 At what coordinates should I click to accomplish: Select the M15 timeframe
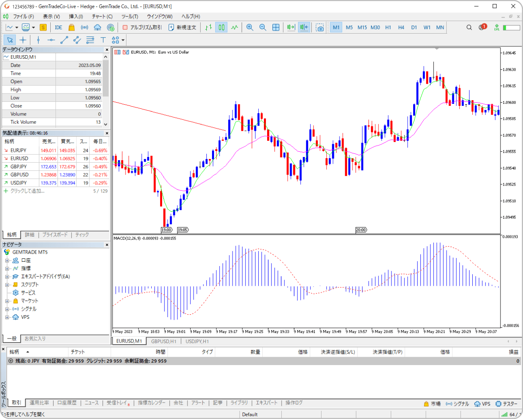(362, 27)
